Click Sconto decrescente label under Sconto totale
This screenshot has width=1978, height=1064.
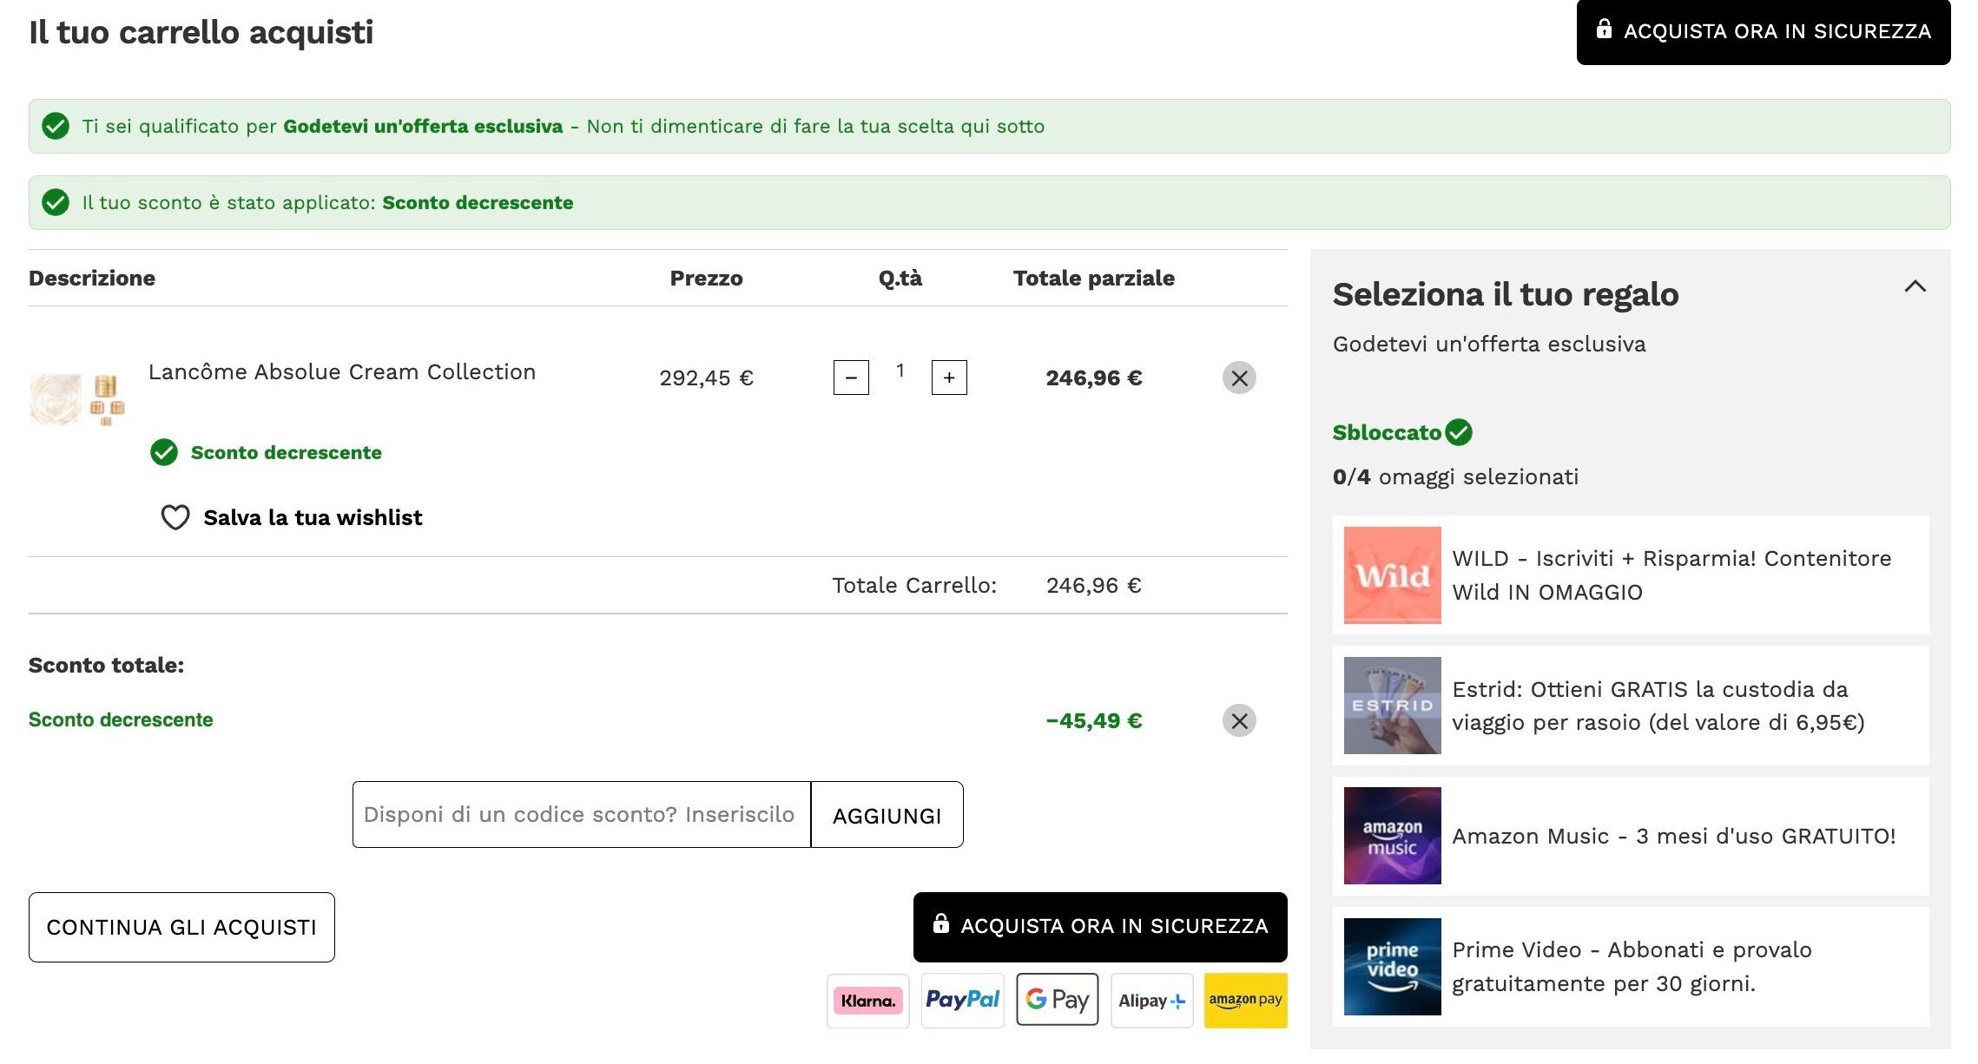click(x=121, y=719)
